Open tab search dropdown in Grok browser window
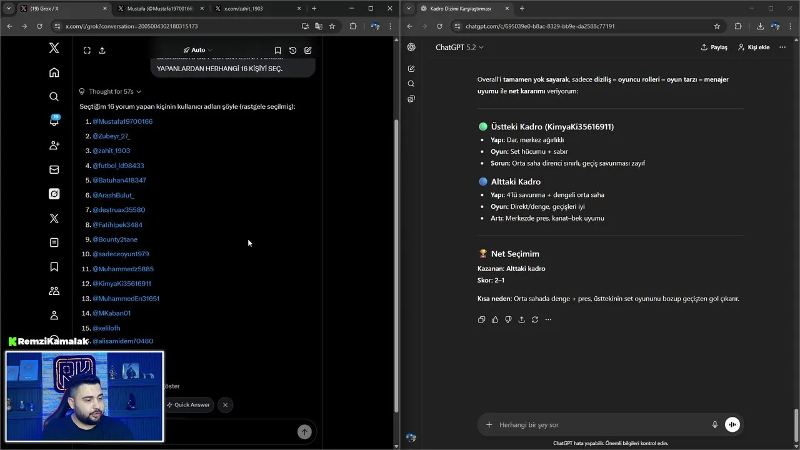 (9, 8)
